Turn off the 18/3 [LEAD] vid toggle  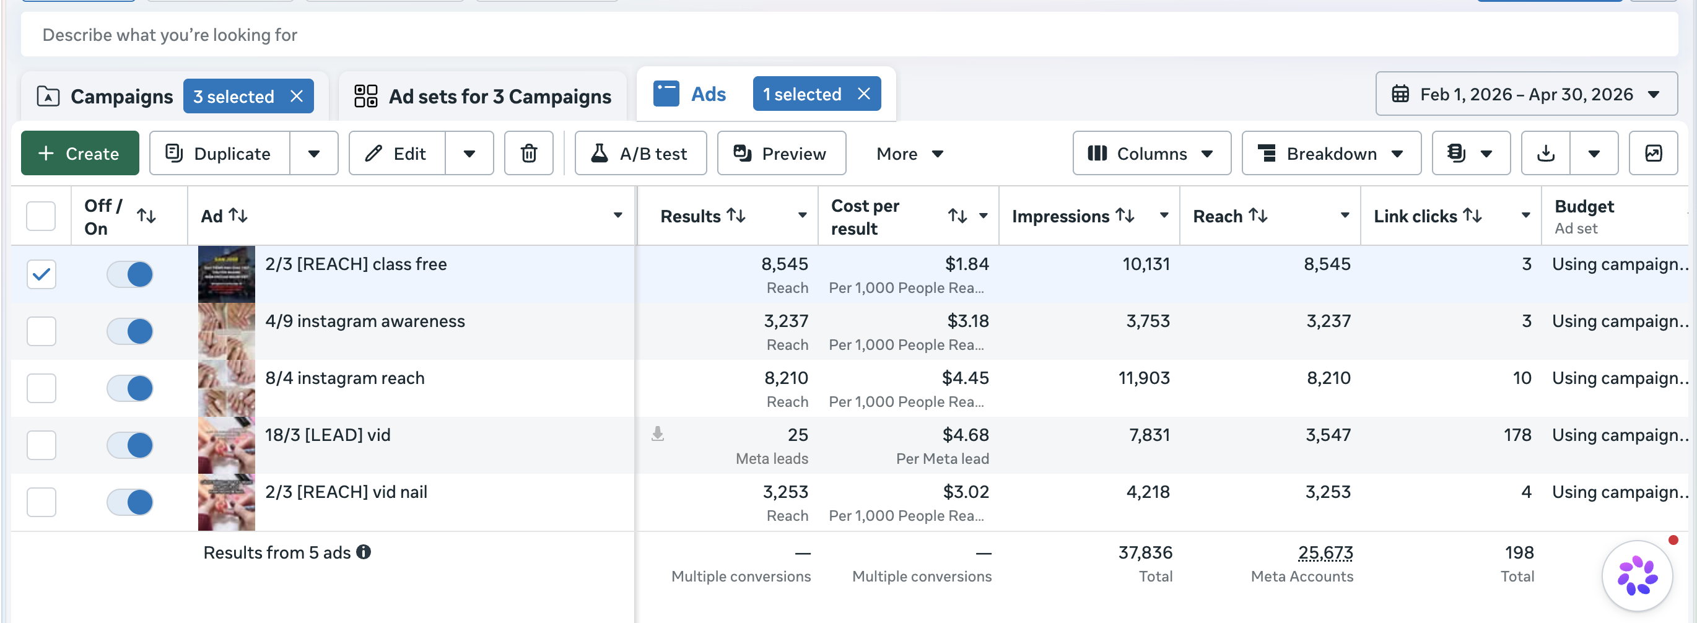click(x=130, y=445)
